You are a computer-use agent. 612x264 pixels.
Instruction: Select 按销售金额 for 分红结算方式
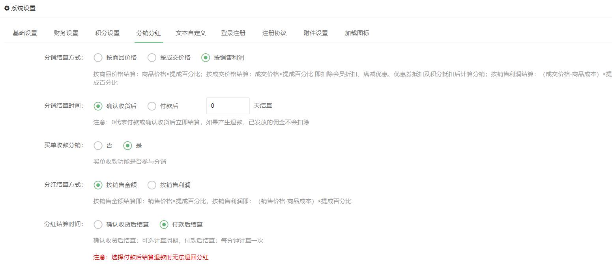click(x=98, y=185)
